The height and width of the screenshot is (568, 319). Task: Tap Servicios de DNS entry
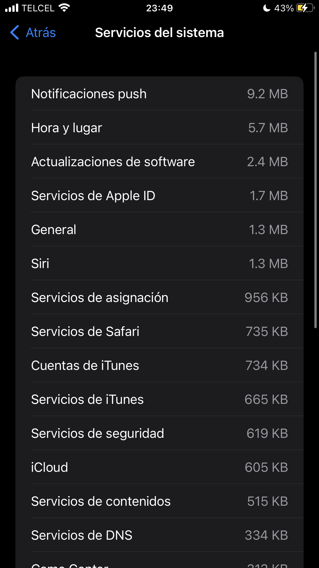tap(159, 535)
